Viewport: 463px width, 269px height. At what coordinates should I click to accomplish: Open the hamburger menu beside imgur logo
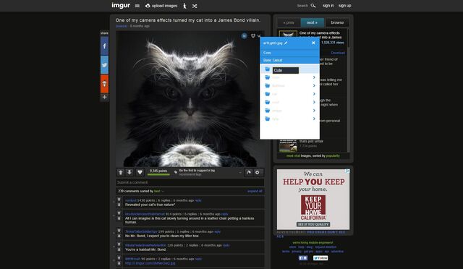coord(137,6)
